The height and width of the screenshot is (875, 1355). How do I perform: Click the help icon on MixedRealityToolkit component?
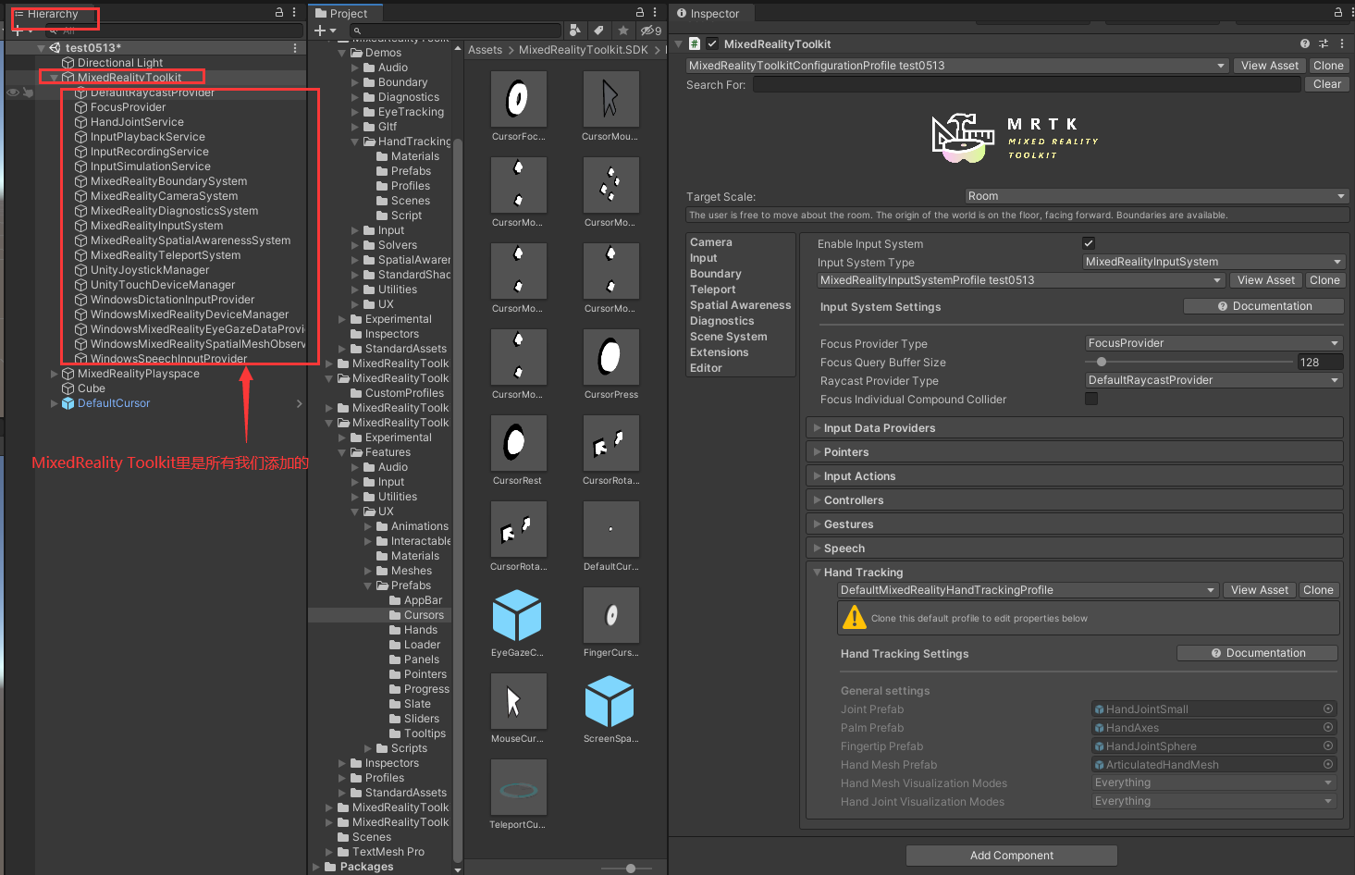1303,43
